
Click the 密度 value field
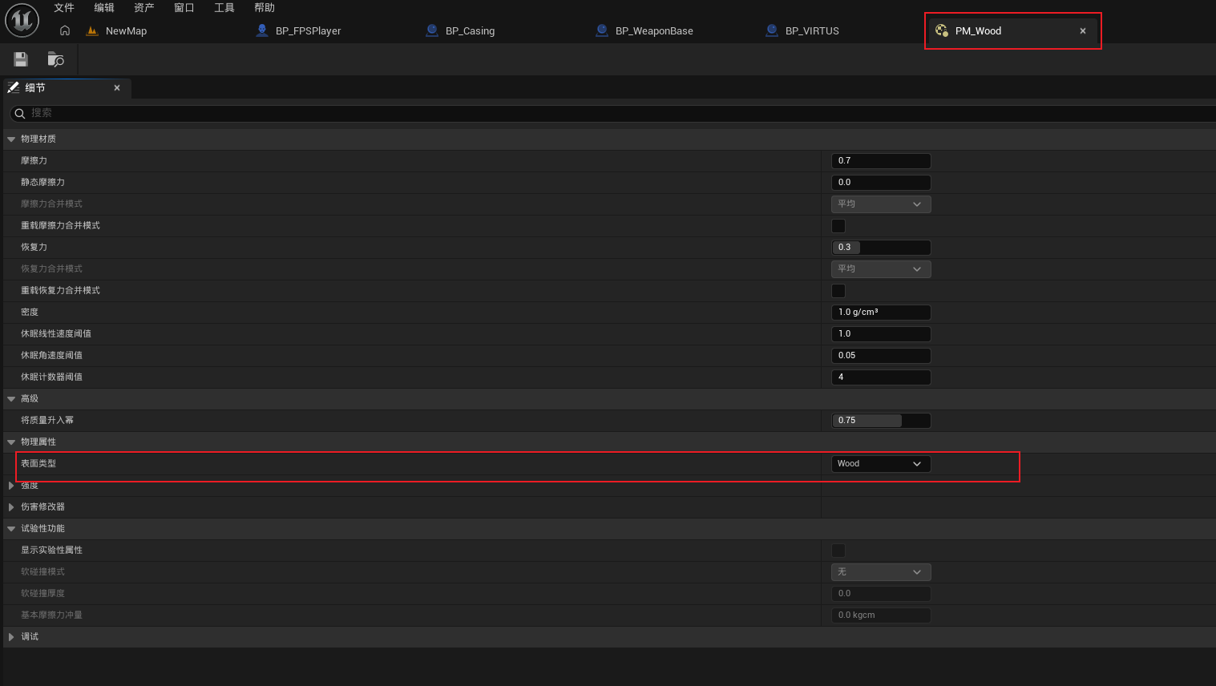tap(881, 313)
